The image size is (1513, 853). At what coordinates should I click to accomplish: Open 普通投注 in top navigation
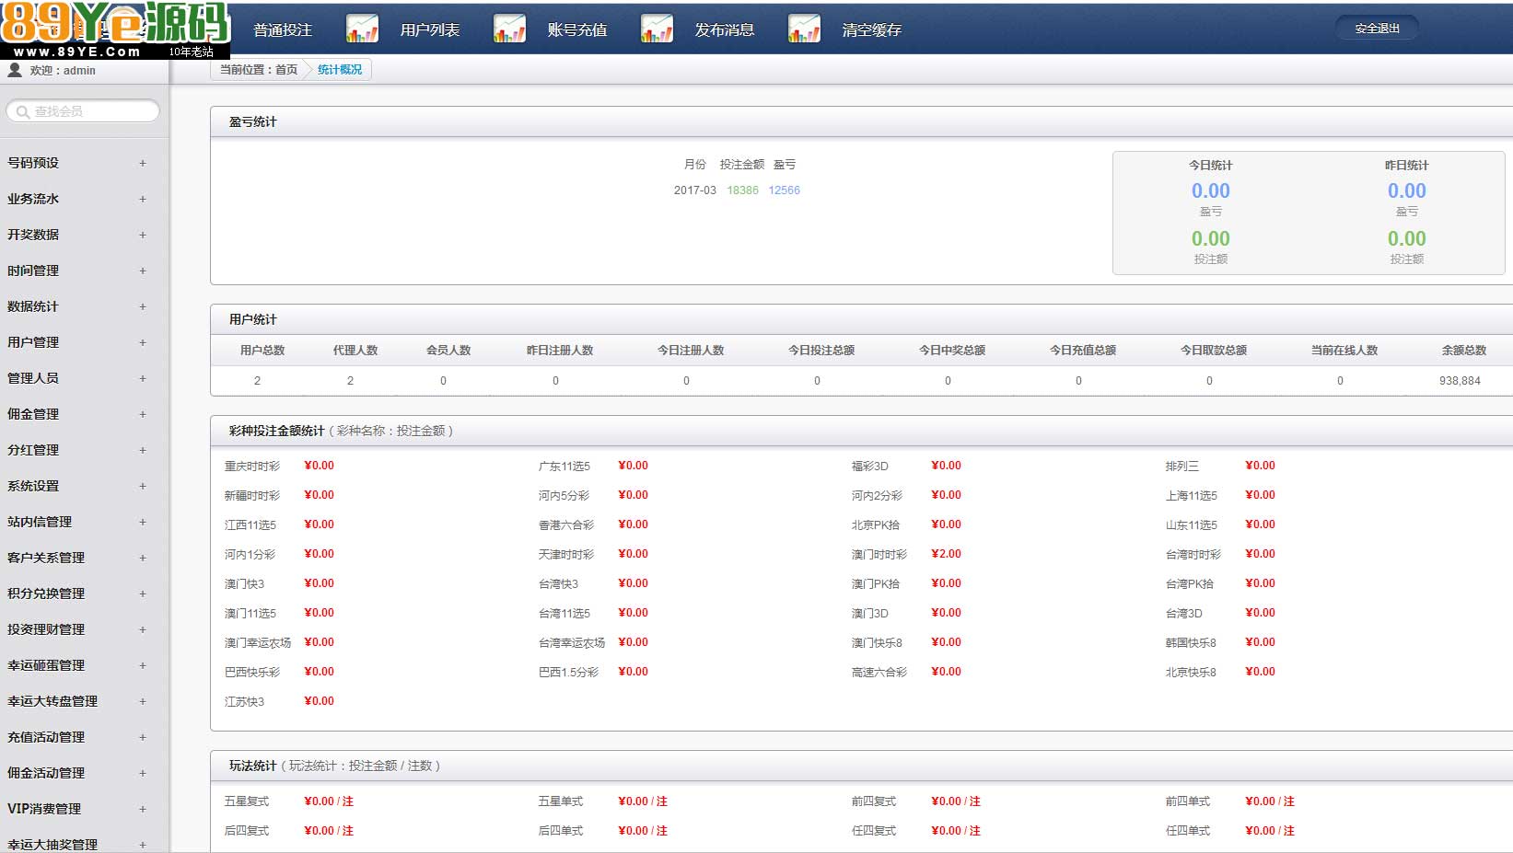click(283, 29)
